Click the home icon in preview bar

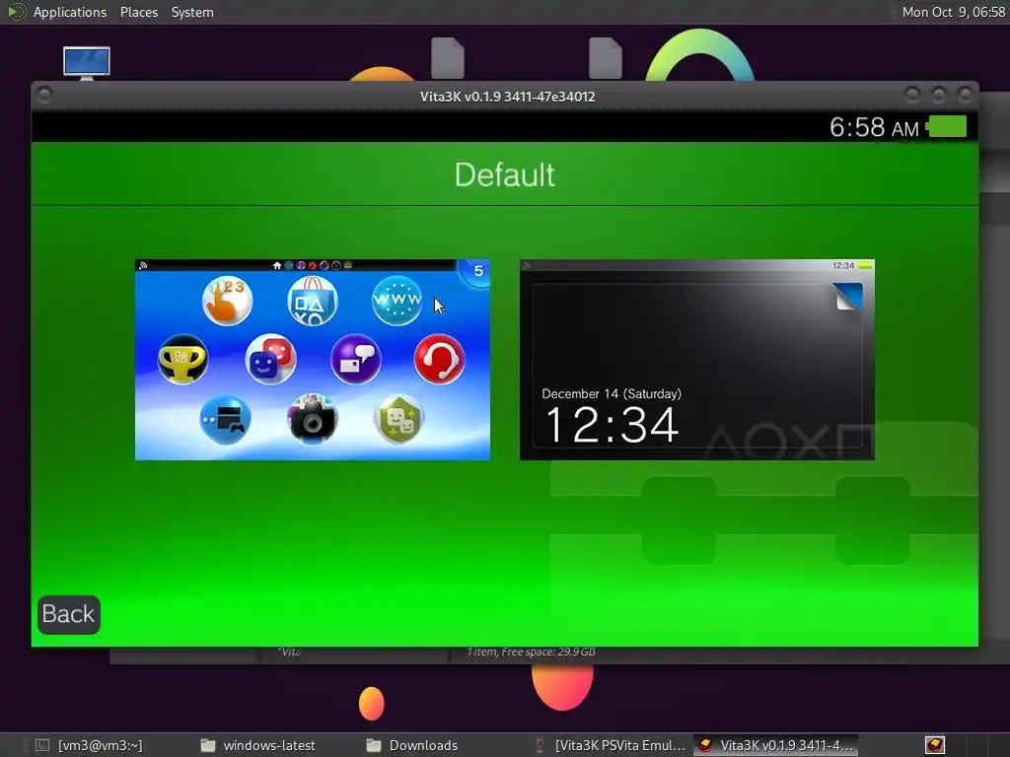(x=277, y=265)
